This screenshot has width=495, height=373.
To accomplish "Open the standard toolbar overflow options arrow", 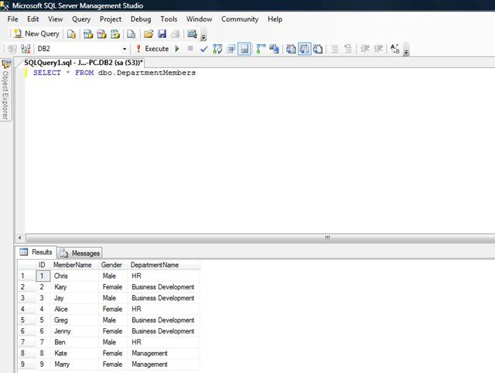I will [203, 35].
